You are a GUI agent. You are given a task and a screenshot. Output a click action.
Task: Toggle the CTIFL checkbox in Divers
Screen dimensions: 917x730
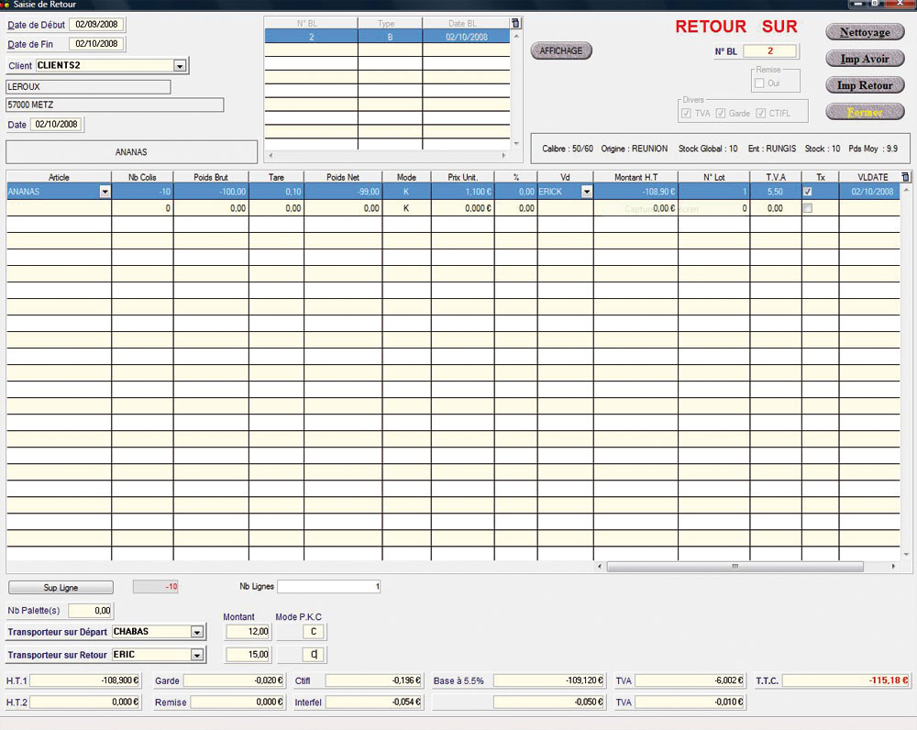[x=760, y=113]
